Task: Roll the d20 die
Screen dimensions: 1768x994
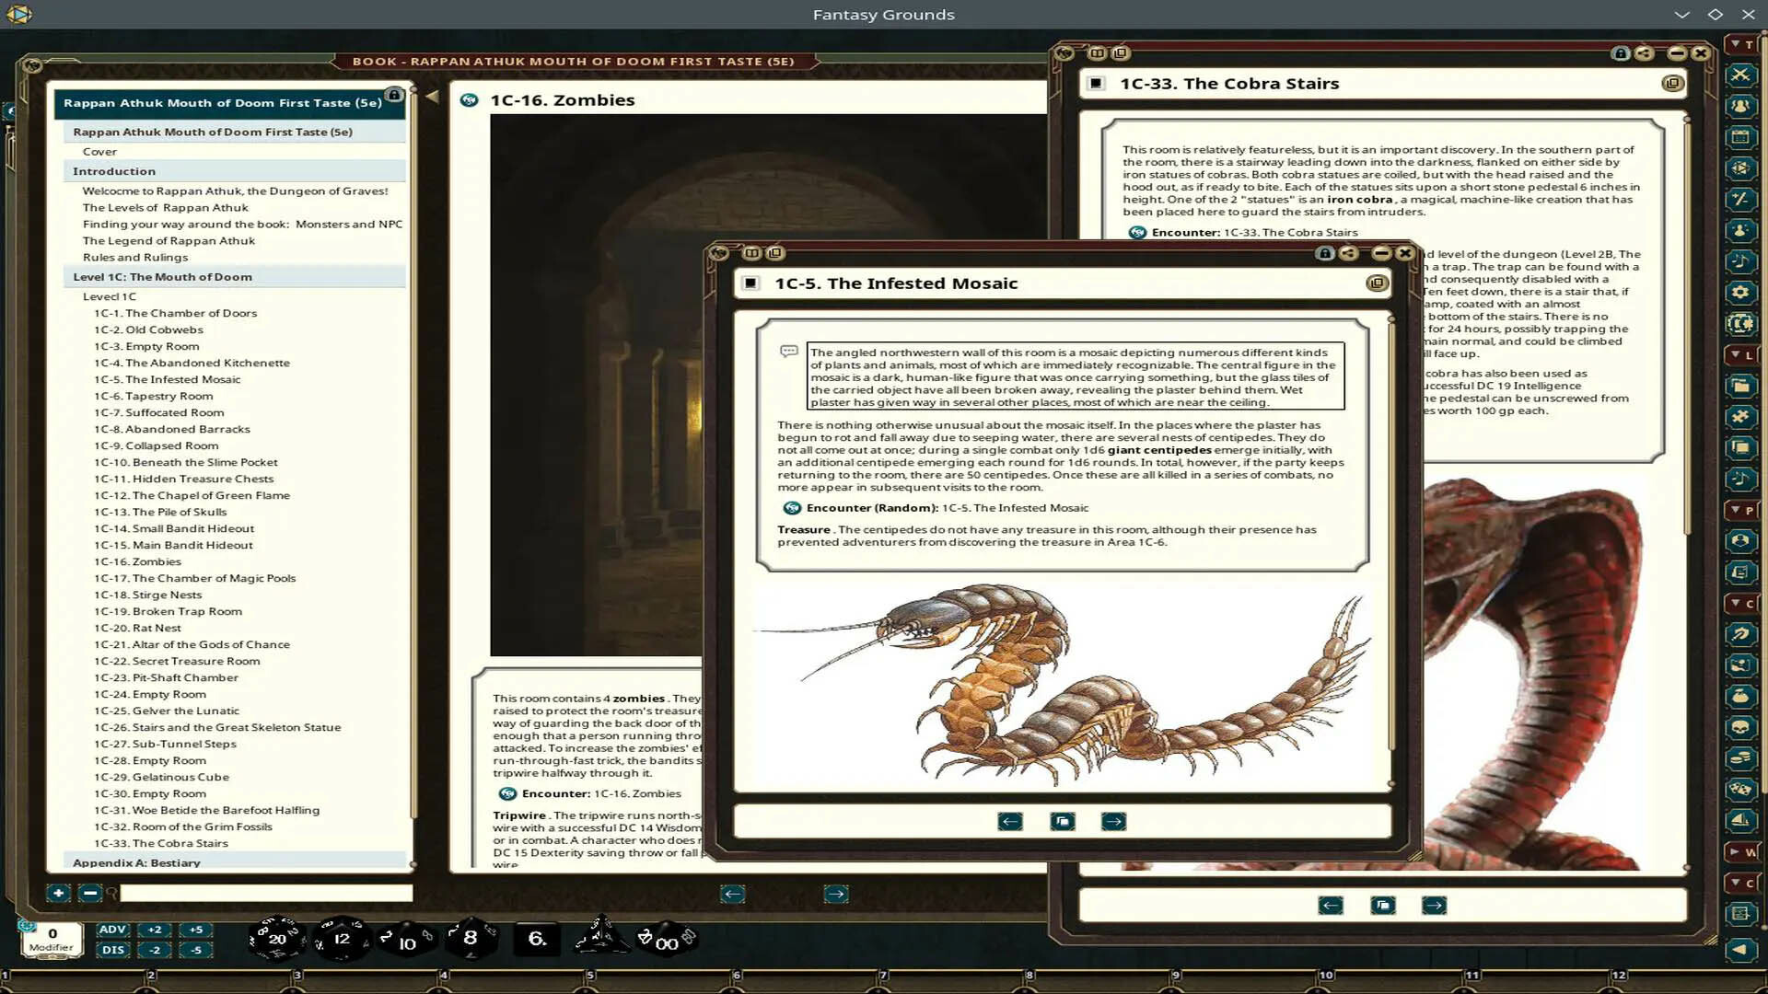Action: coord(276,939)
